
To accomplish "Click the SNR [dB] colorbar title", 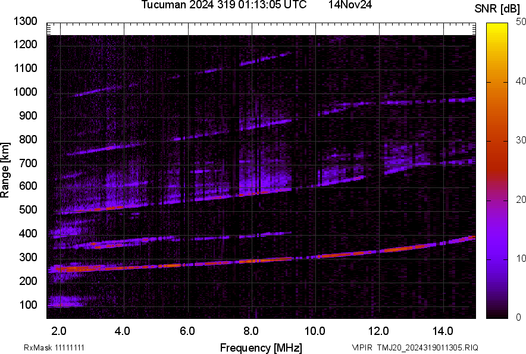I will (497, 9).
